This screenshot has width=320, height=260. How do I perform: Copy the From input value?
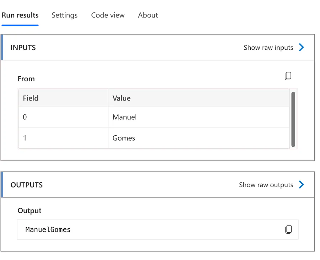click(x=288, y=76)
